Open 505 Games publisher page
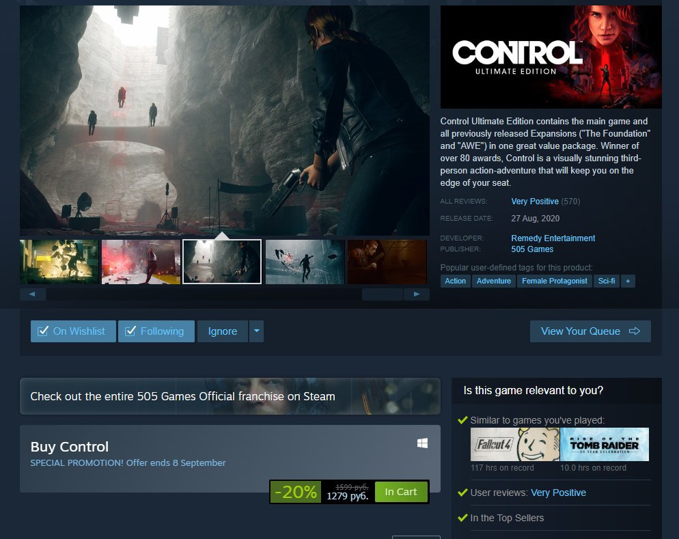Viewport: 679px width, 539px height. [532, 249]
